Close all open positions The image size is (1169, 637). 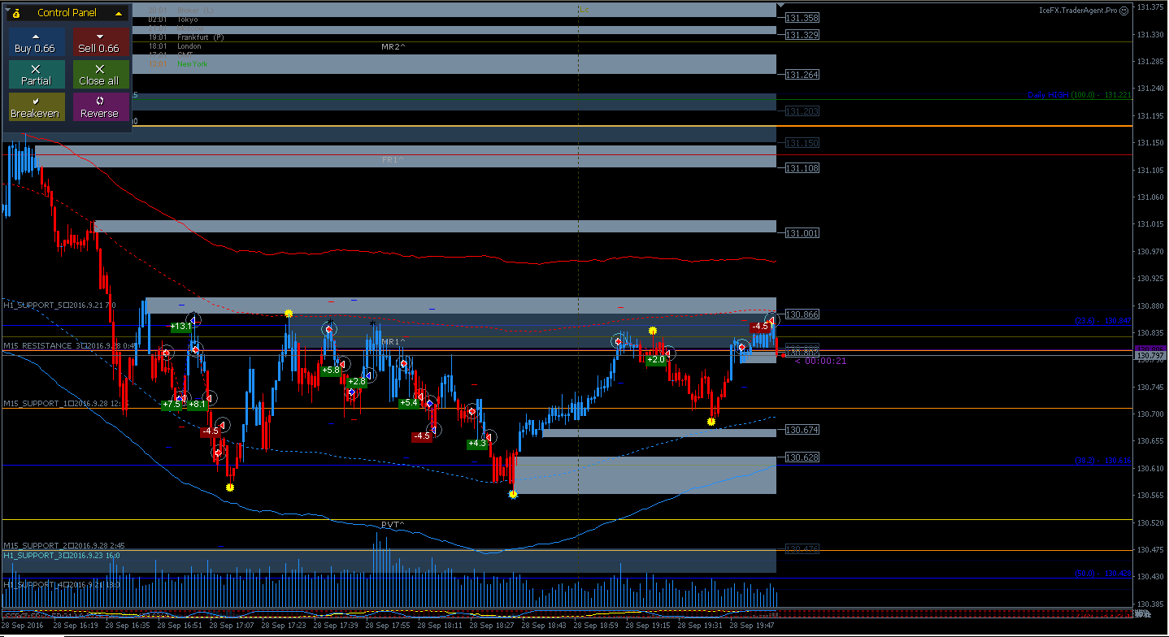tap(100, 75)
